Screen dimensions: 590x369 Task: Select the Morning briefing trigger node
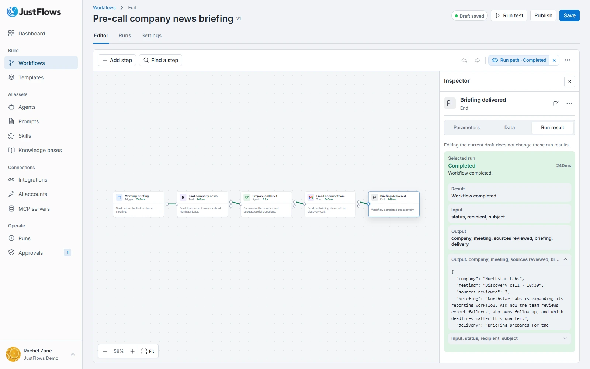pyautogui.click(x=138, y=204)
